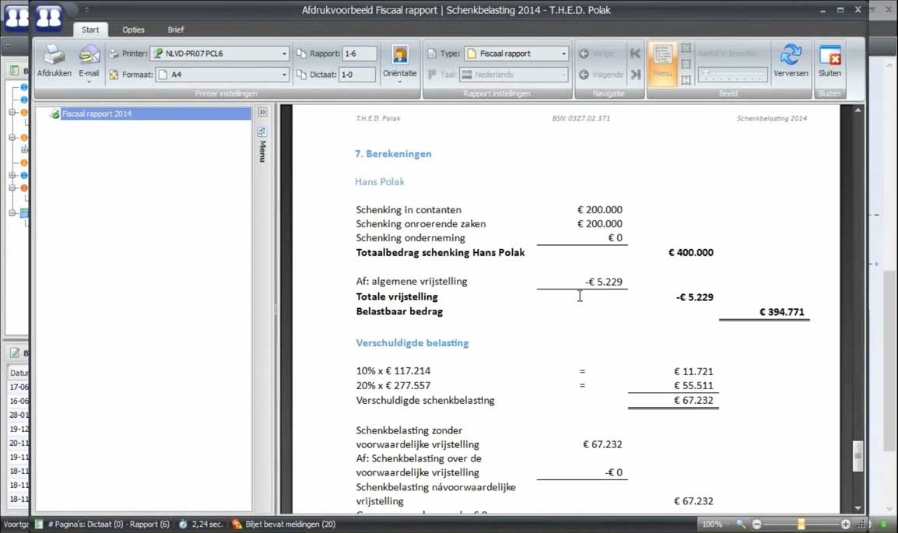
Task: Click the zoom in plus button
Action: [846, 524]
